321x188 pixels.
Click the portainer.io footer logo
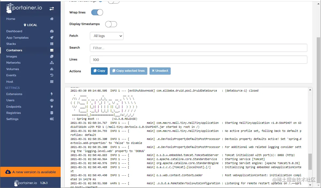[x=25, y=183]
